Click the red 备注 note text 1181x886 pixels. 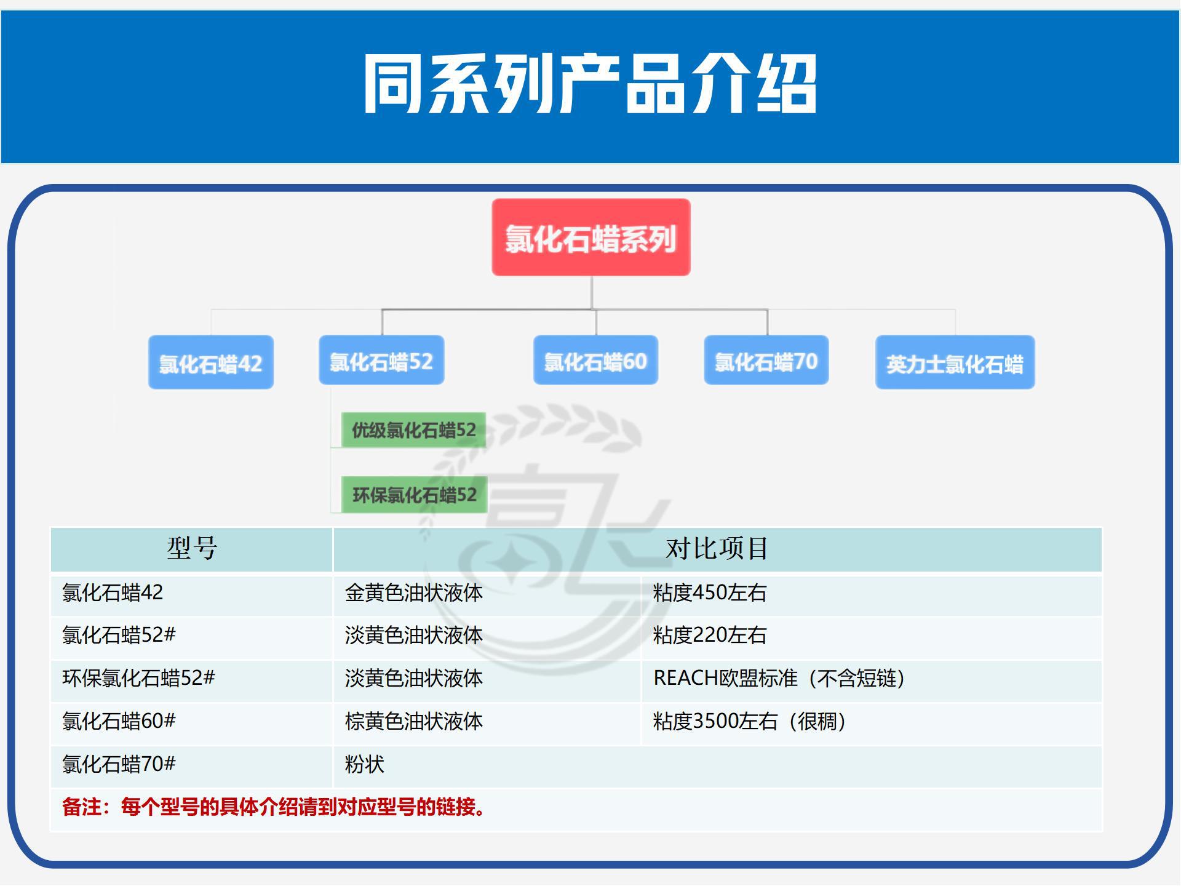pyautogui.click(x=275, y=807)
